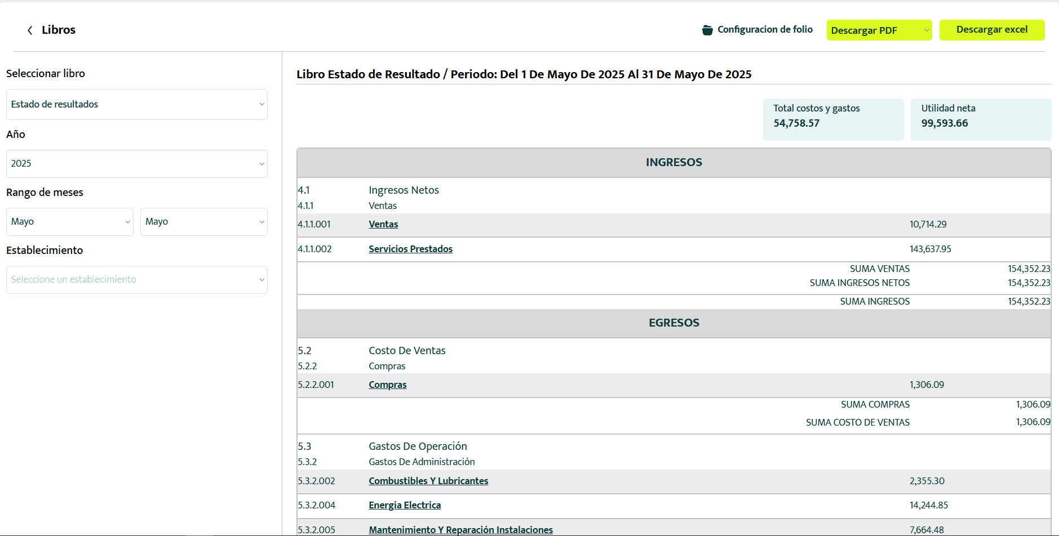
Task: Open the Compras account link
Action: point(387,385)
